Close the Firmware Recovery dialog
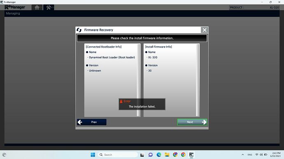Image resolution: width=284 pixels, height=159 pixels. [x=205, y=30]
